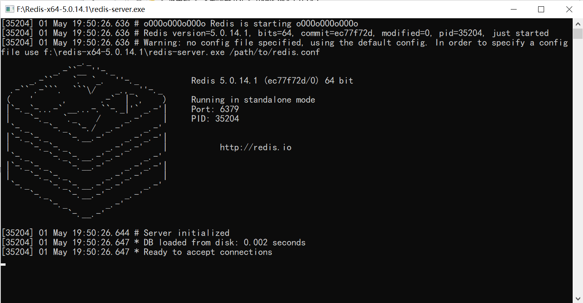This screenshot has width=583, height=303.
Task: Click the http://redis.io link
Action: coord(255,147)
